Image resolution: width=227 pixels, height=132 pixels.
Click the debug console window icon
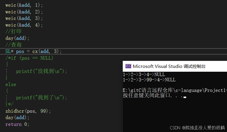[128, 66]
